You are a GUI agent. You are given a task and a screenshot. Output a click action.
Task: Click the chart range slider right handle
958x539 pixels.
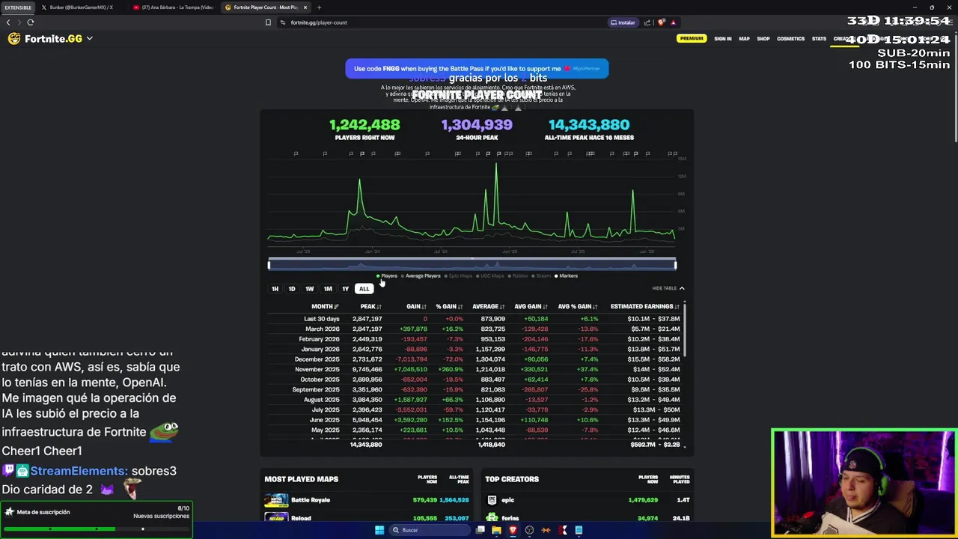[x=675, y=264]
